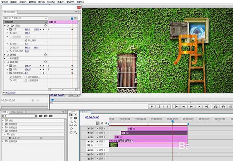Viewport: 233px width, 161px height.
Task: Mute Audio 1 track speaker toggle
Action: pyautogui.click(x=89, y=150)
